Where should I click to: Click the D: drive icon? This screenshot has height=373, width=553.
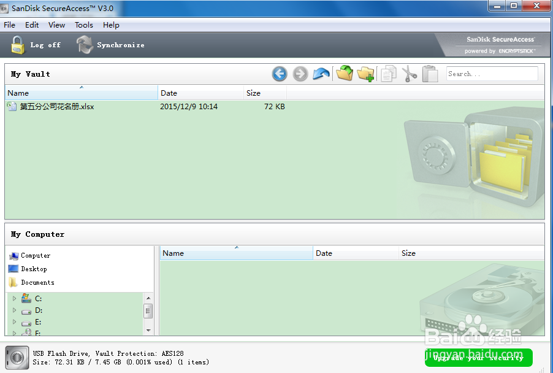(x=26, y=312)
